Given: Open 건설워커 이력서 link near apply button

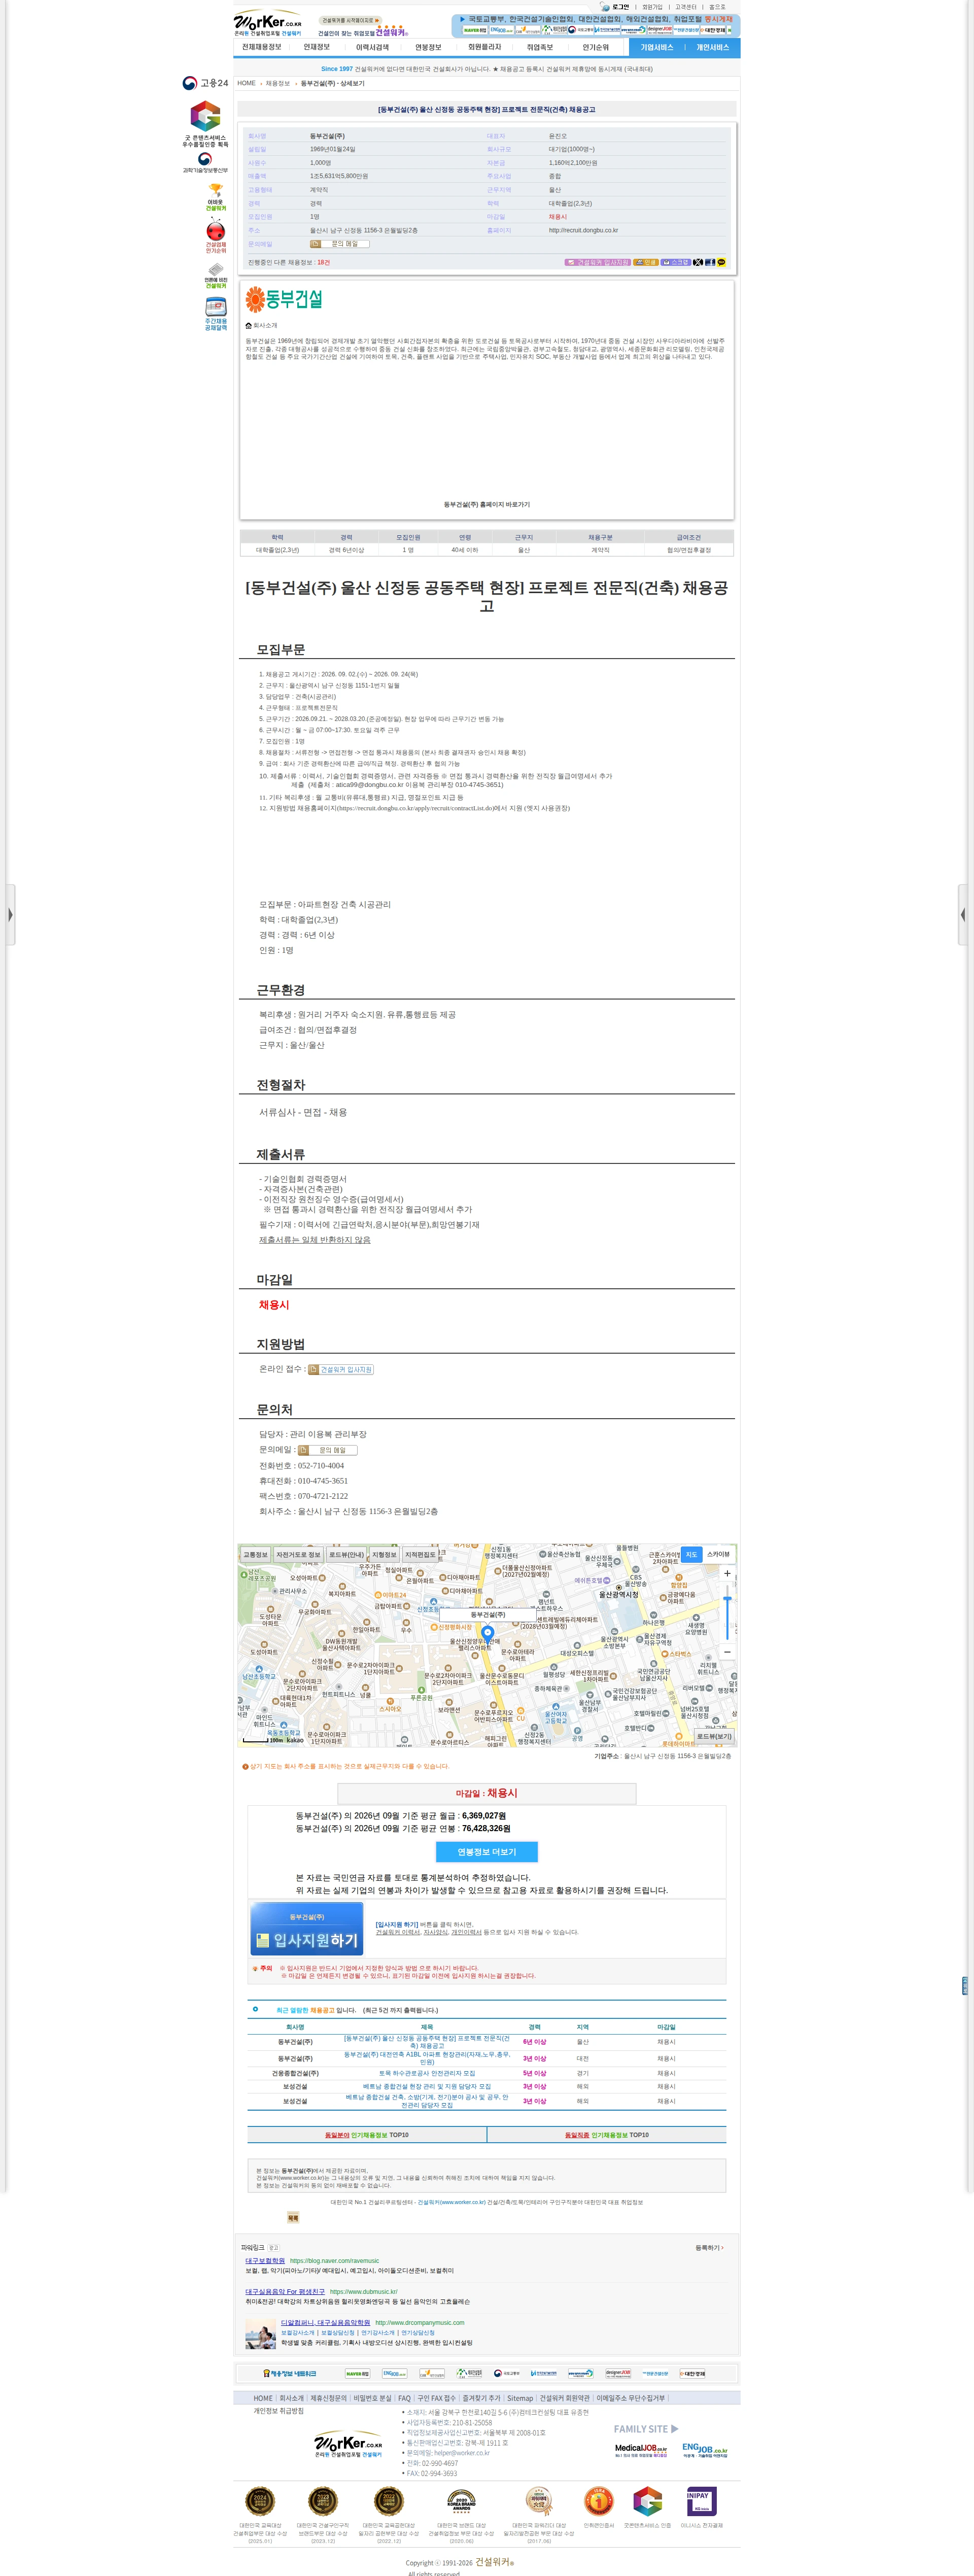Looking at the screenshot, I should pos(398,1932).
